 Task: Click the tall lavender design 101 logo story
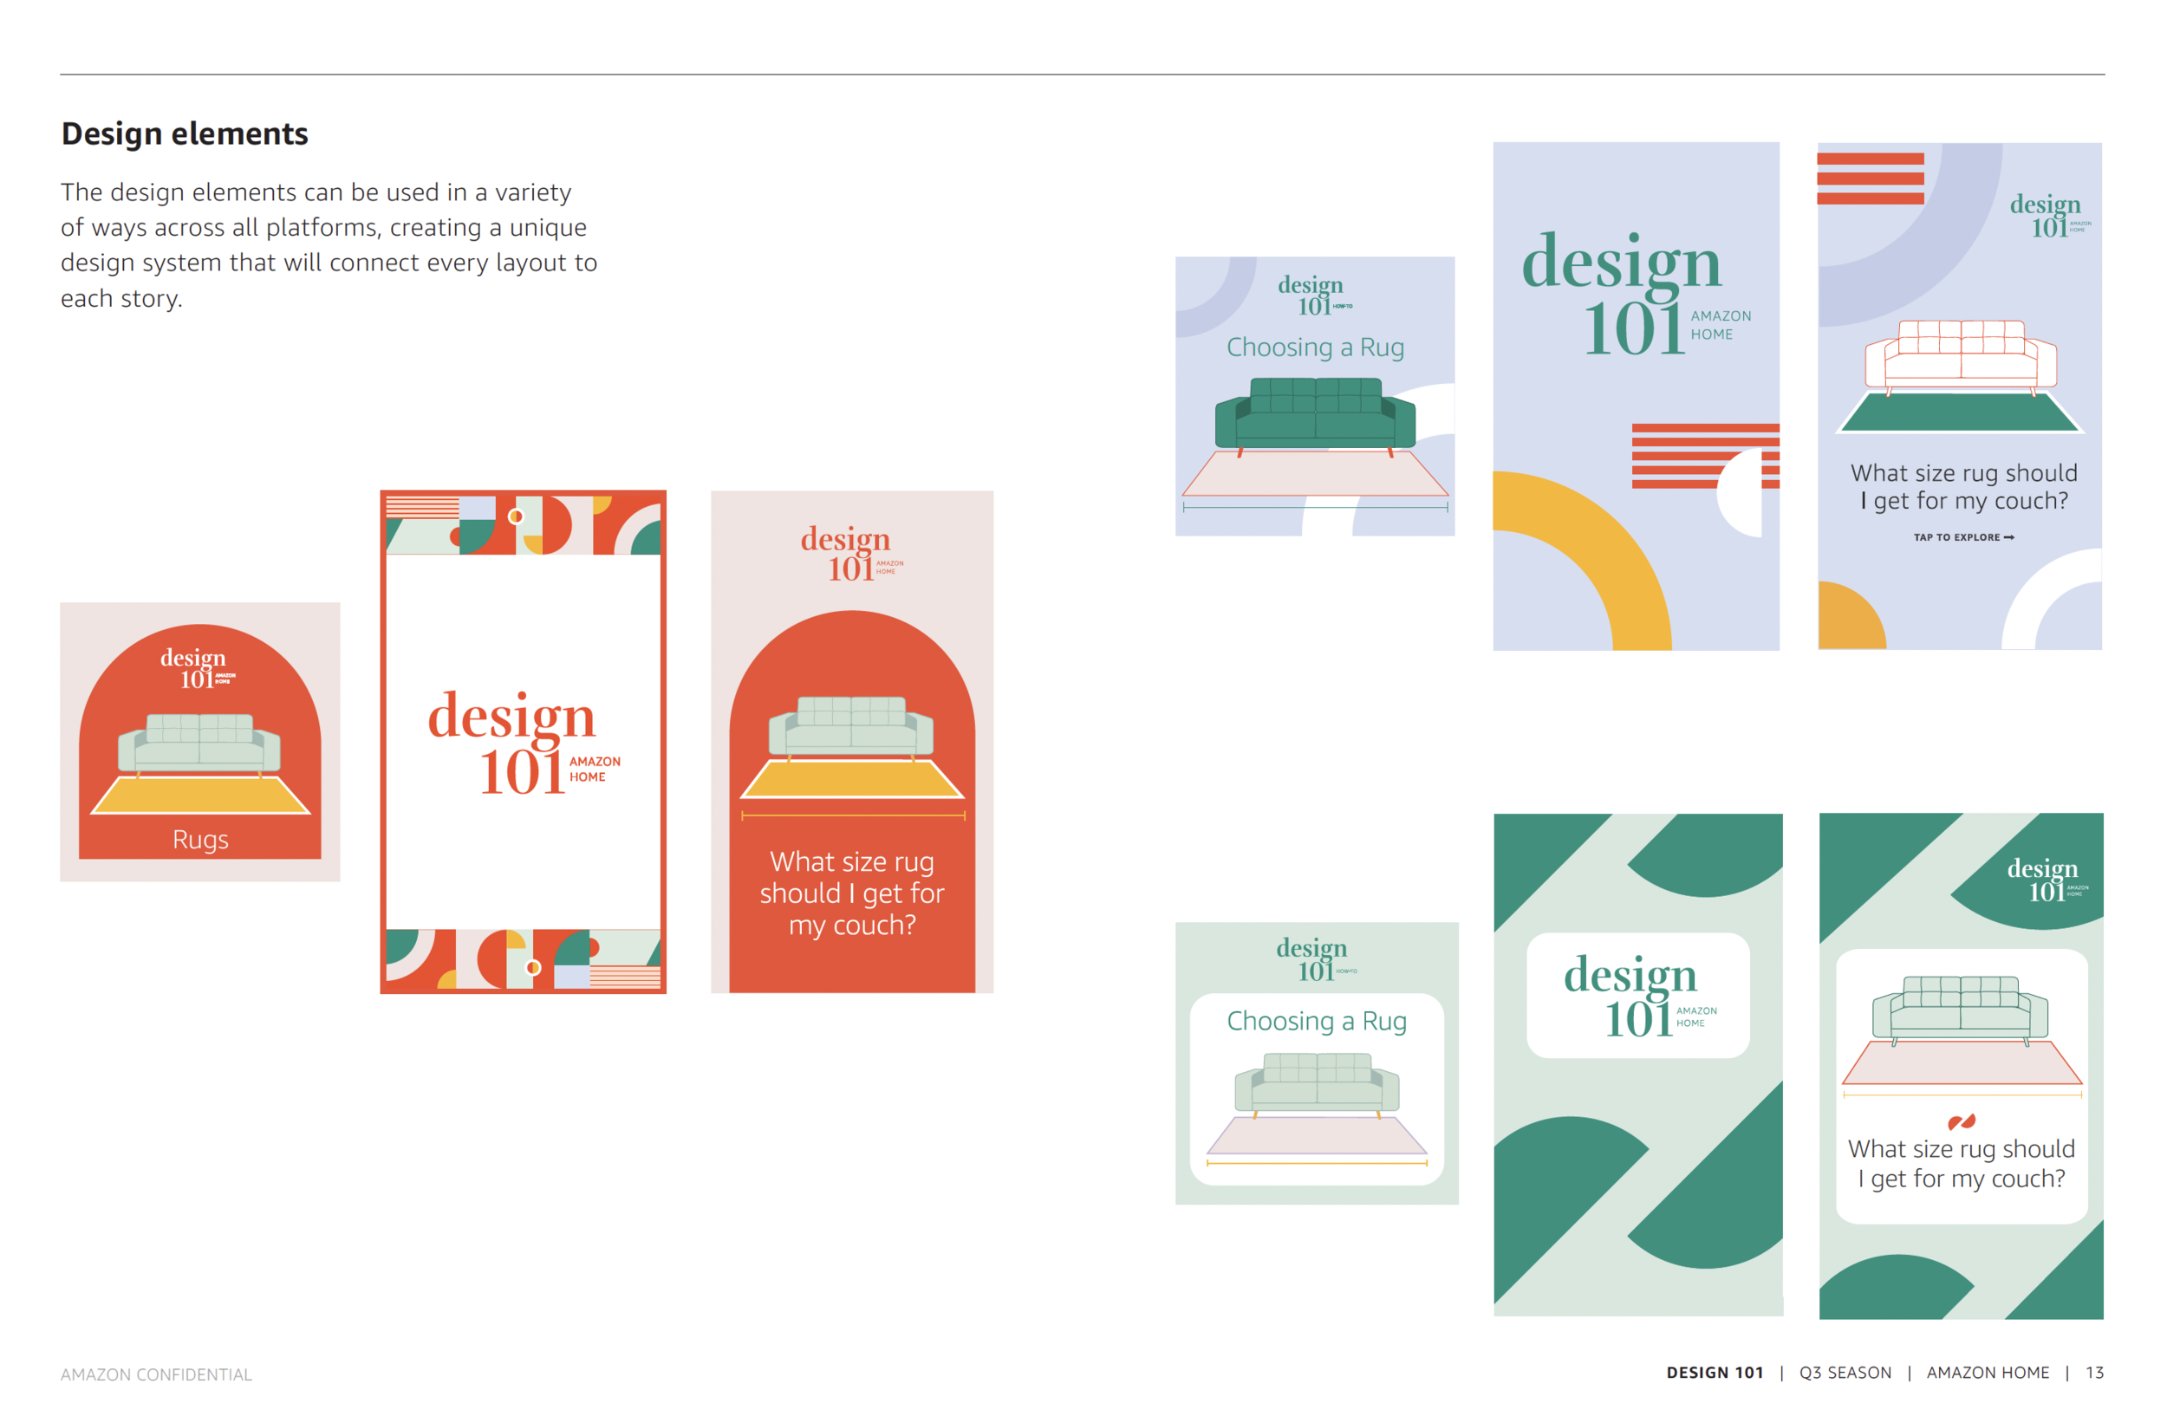click(x=1636, y=396)
